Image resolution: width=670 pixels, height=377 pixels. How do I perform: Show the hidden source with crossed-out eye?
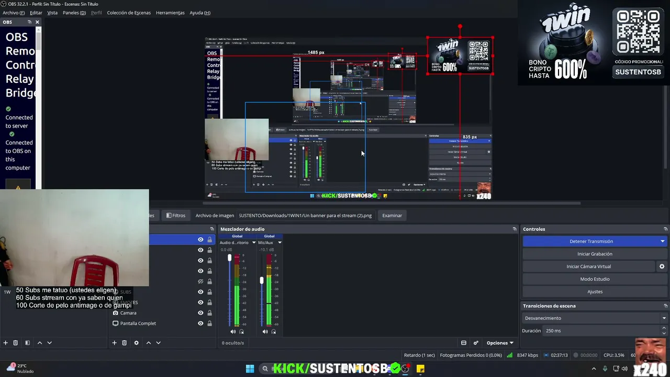coord(200,281)
